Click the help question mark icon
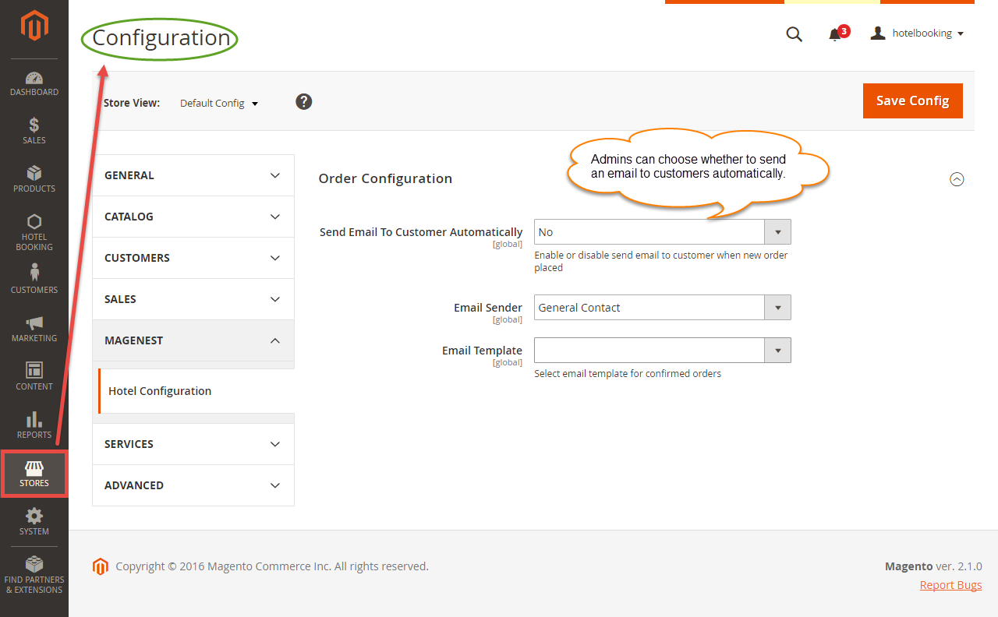The width and height of the screenshot is (998, 617). [304, 102]
